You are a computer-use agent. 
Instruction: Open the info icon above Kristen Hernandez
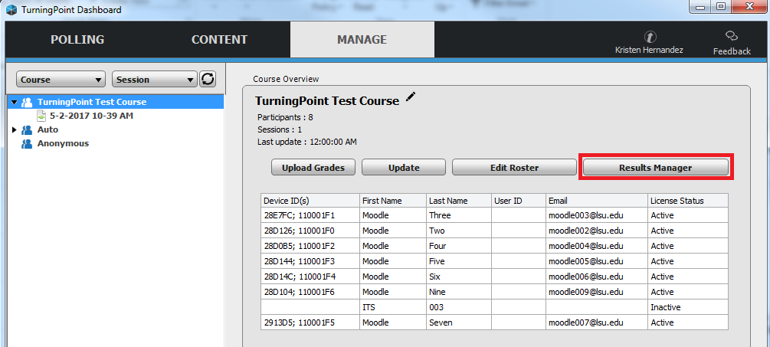[x=650, y=38]
